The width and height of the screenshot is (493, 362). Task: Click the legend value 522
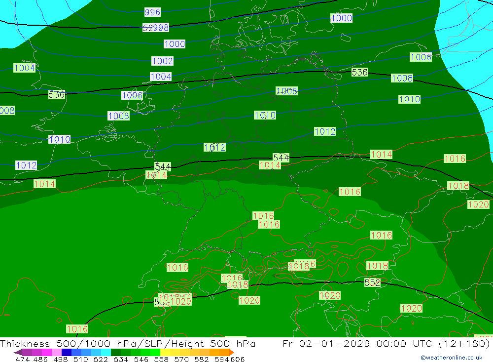101,359
